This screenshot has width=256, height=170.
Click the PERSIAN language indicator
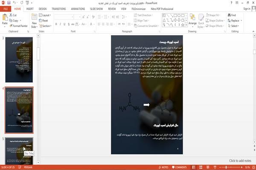pyautogui.click(x=28, y=167)
